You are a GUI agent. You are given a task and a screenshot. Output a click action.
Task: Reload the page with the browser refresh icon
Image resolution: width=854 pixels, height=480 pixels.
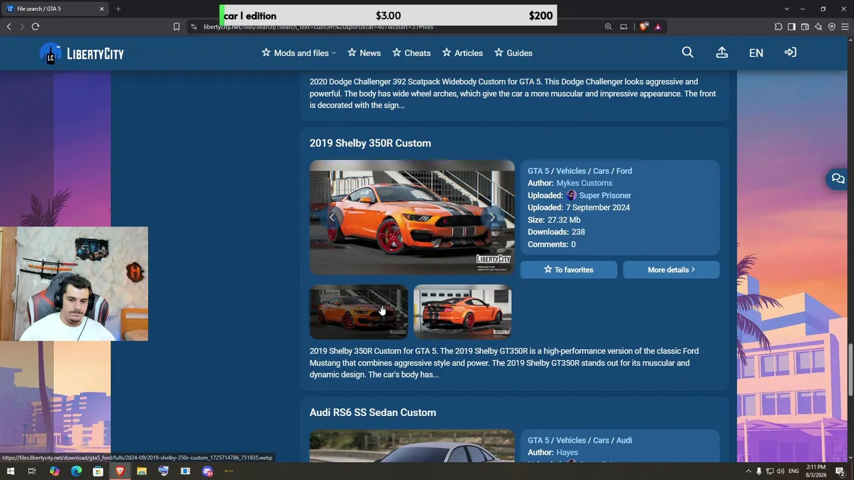click(x=35, y=27)
